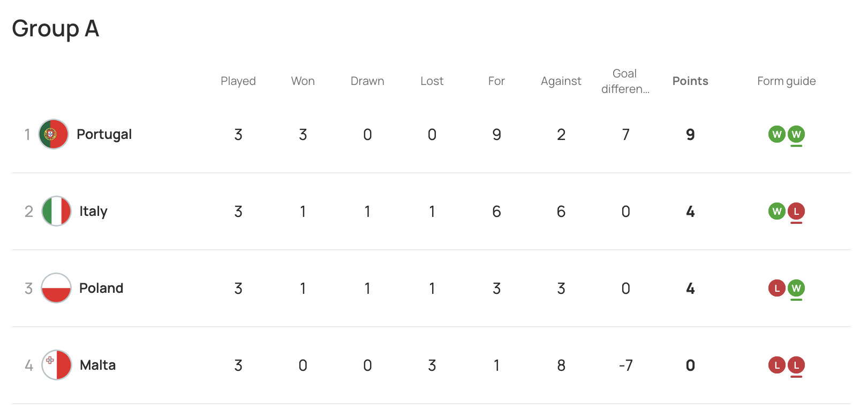Click Italy's first win form badge
The image size is (860, 405).
(x=777, y=211)
